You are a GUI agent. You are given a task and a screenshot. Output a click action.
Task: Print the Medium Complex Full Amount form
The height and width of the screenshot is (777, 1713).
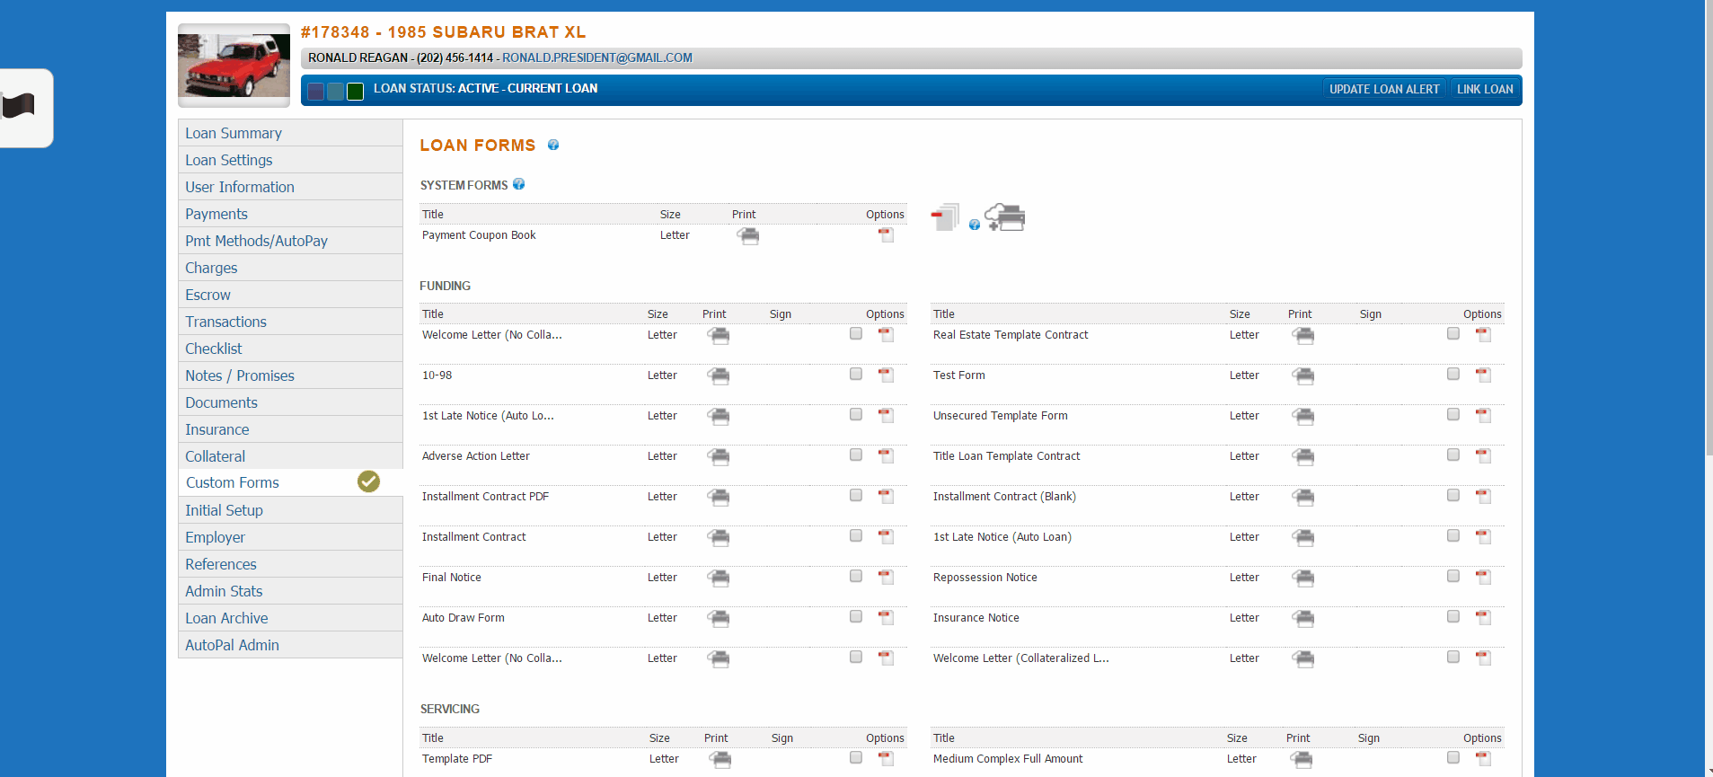pos(1301,760)
